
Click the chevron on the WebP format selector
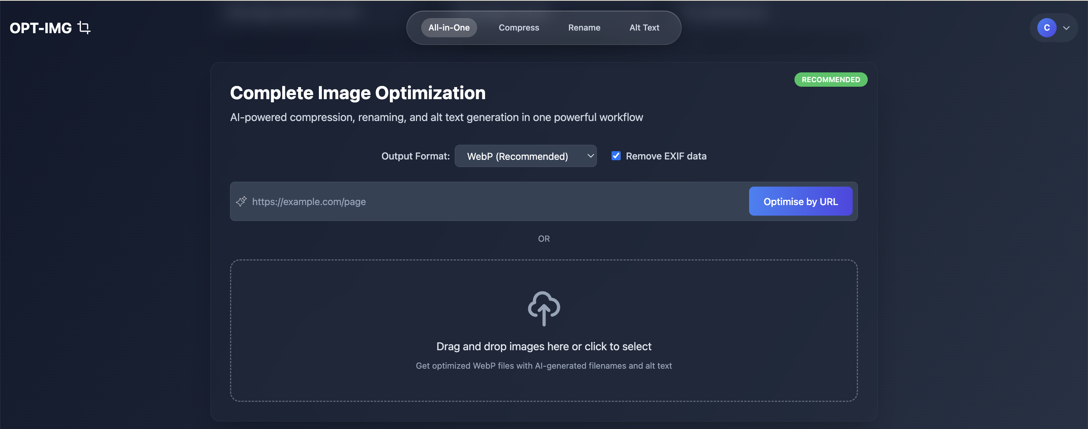[x=590, y=155]
